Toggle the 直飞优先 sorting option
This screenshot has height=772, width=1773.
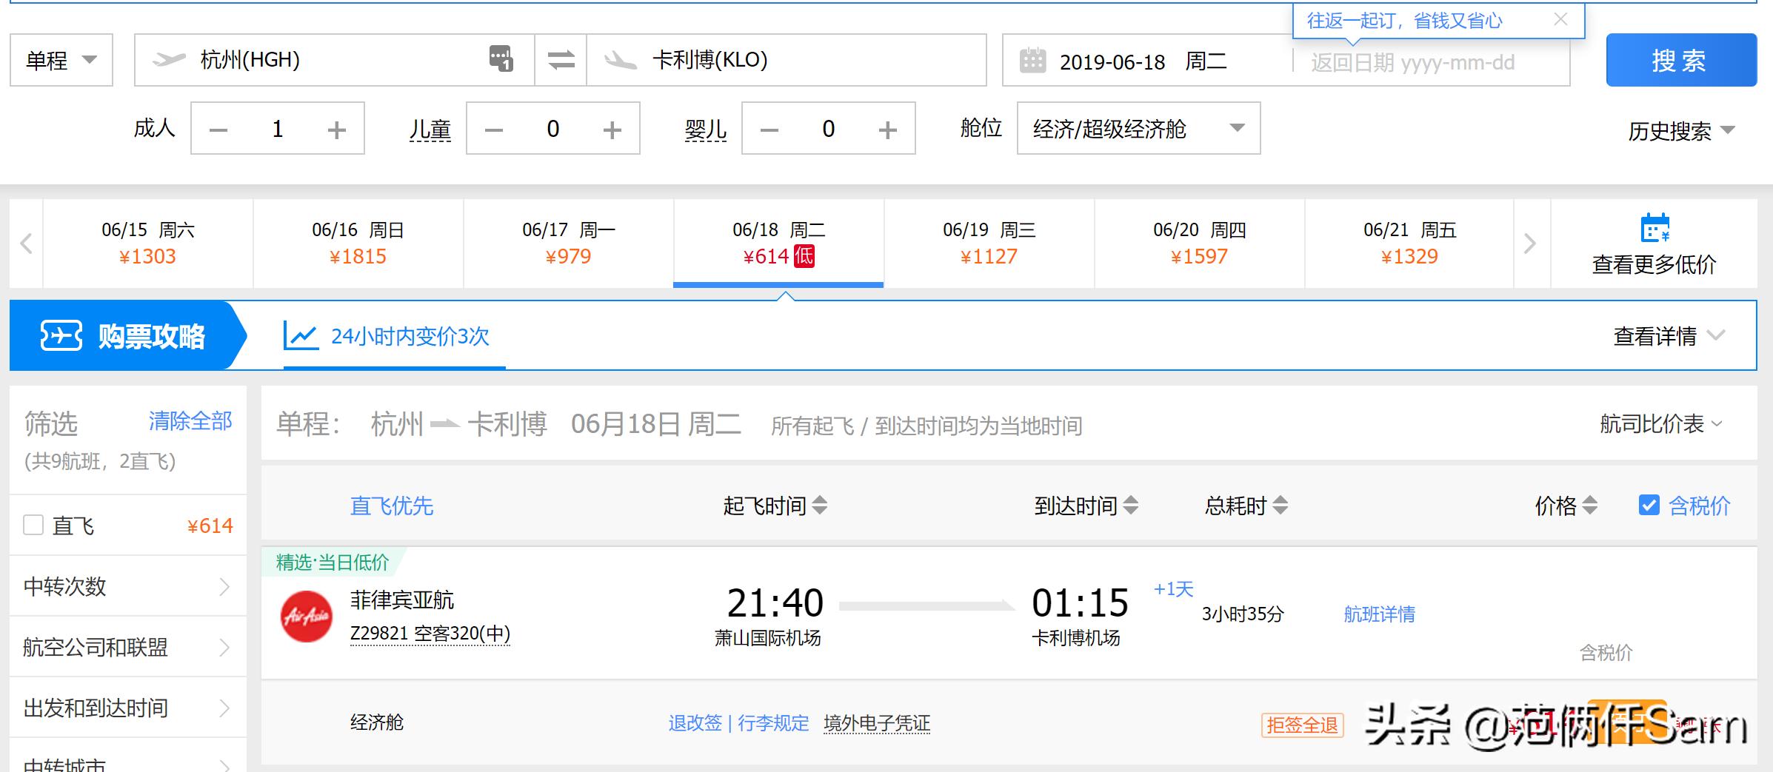pyautogui.click(x=391, y=506)
